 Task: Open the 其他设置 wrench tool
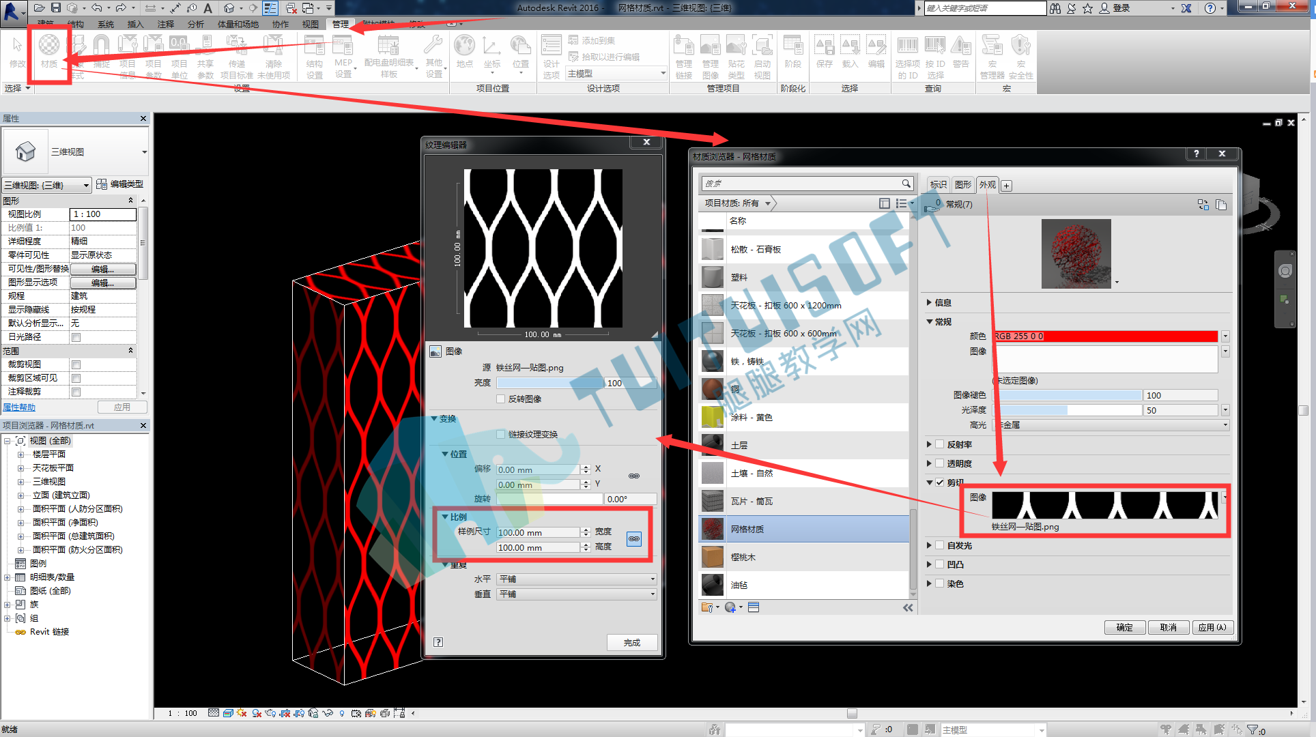[433, 57]
